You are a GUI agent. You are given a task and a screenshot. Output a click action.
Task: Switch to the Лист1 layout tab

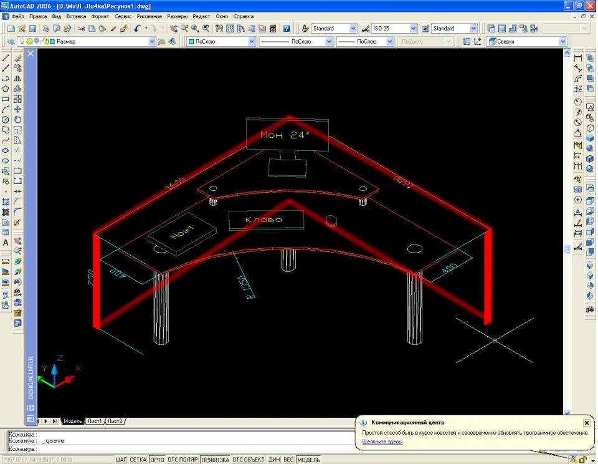pyautogui.click(x=94, y=421)
